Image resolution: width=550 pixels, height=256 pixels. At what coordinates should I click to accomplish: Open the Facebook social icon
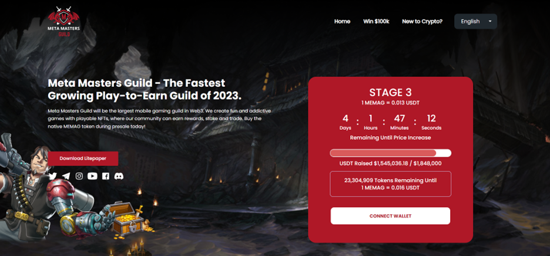pos(106,176)
